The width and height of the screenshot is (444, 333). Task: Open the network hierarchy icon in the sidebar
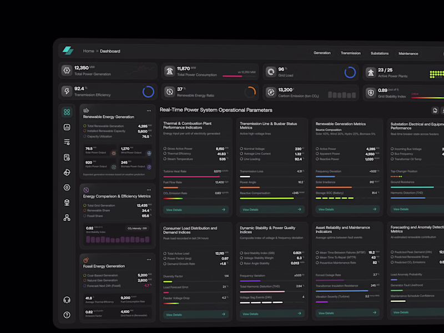pyautogui.click(x=67, y=218)
